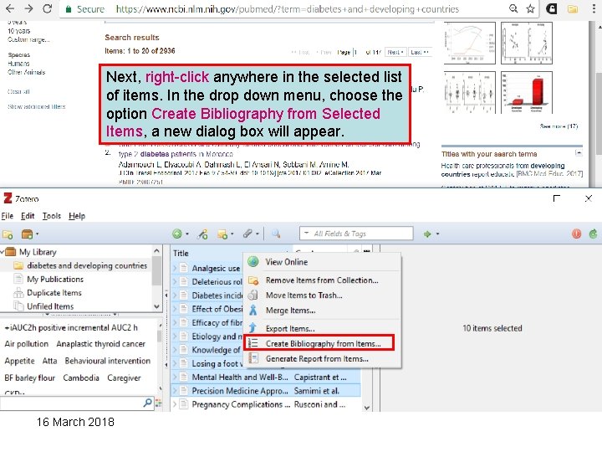Choose Remove Items from Collection
This screenshot has width=602, height=452.
pyautogui.click(x=323, y=280)
